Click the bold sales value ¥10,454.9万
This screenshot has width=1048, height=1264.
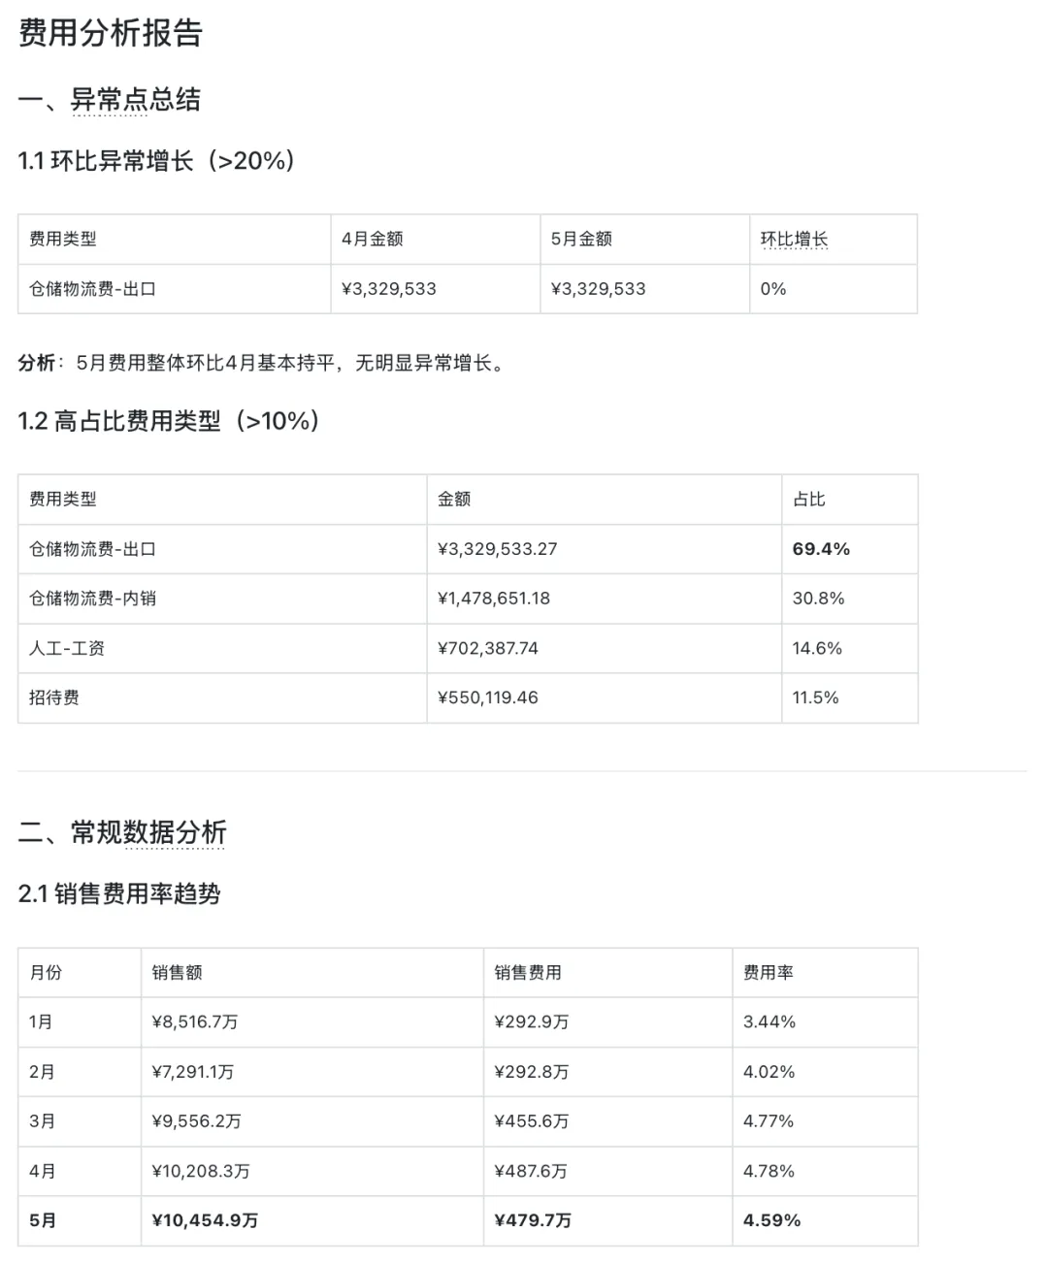(206, 1220)
